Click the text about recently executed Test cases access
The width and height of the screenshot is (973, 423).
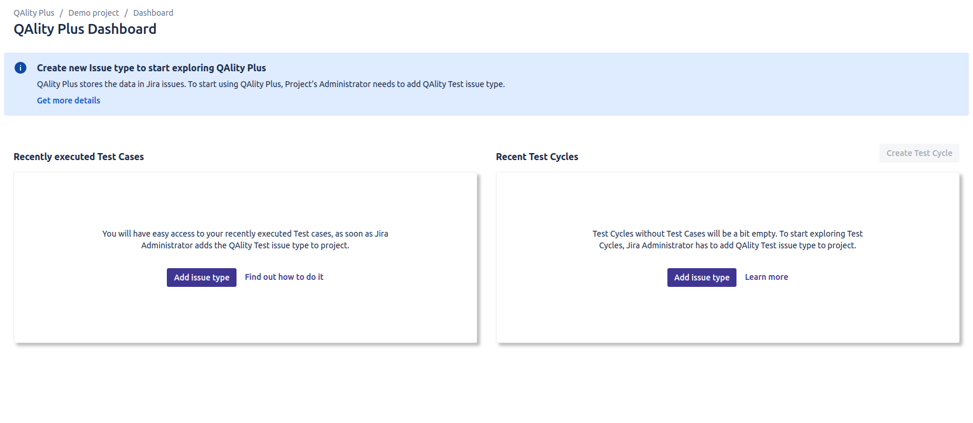(245, 240)
